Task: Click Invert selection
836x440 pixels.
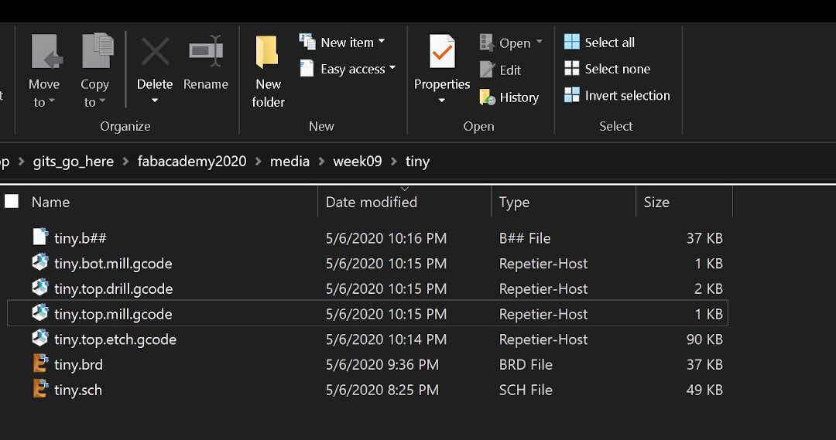Action: [617, 96]
